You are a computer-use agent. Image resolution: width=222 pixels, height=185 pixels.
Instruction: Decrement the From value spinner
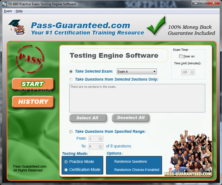click(x=101, y=140)
